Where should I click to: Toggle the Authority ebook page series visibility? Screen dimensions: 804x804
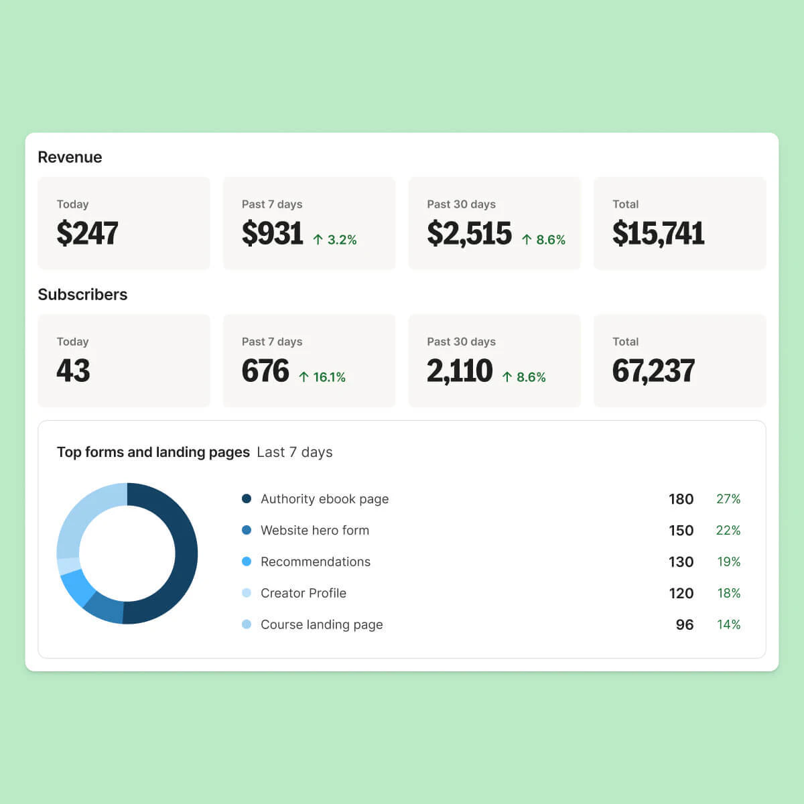pyautogui.click(x=324, y=498)
